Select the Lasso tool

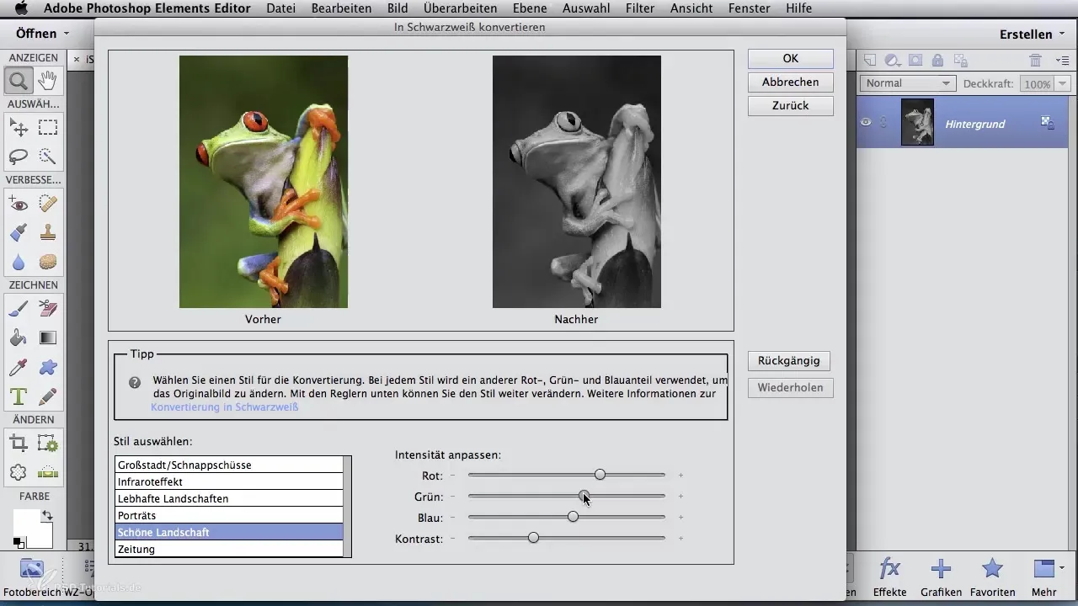pyautogui.click(x=19, y=157)
